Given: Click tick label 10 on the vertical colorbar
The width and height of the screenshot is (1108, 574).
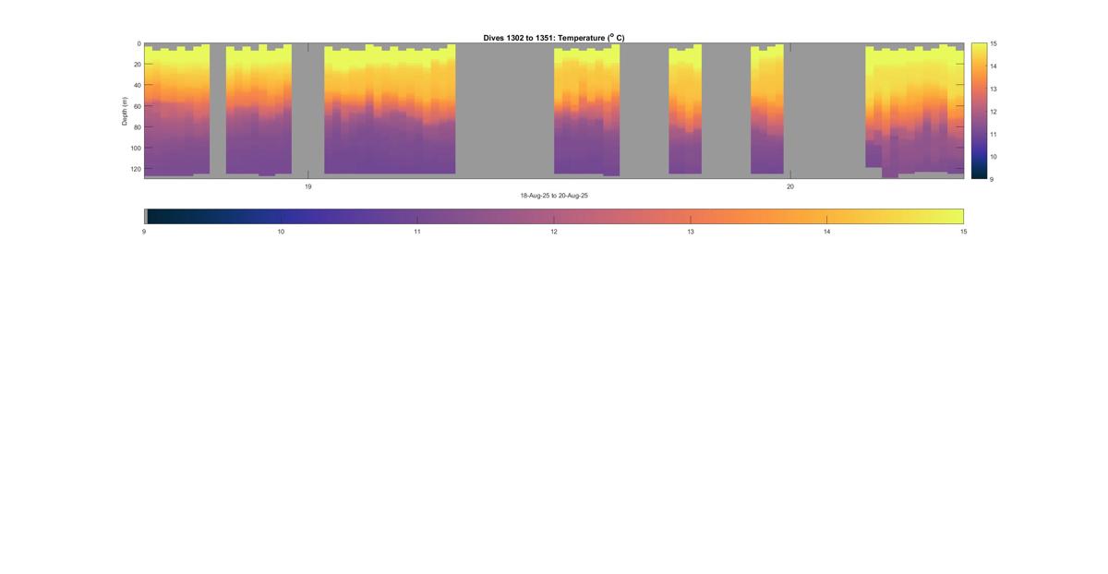Looking at the screenshot, I should pos(993,157).
